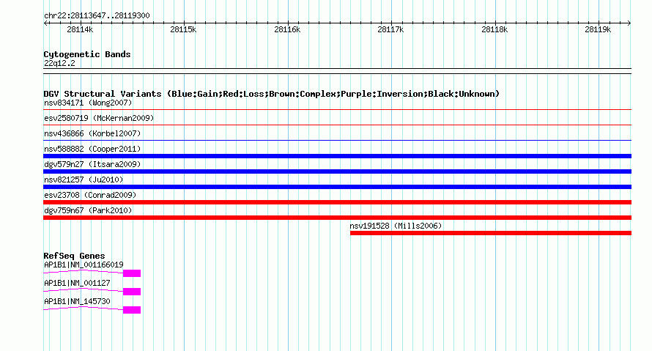The width and height of the screenshot is (652, 351).
Task: Click the 28114k ruler tick label
Action: tap(80, 29)
